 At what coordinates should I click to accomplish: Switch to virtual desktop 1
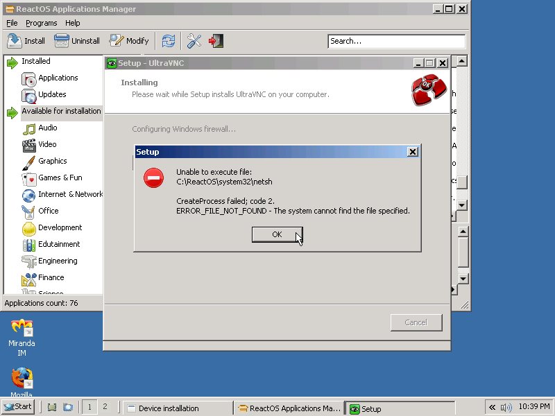89,407
